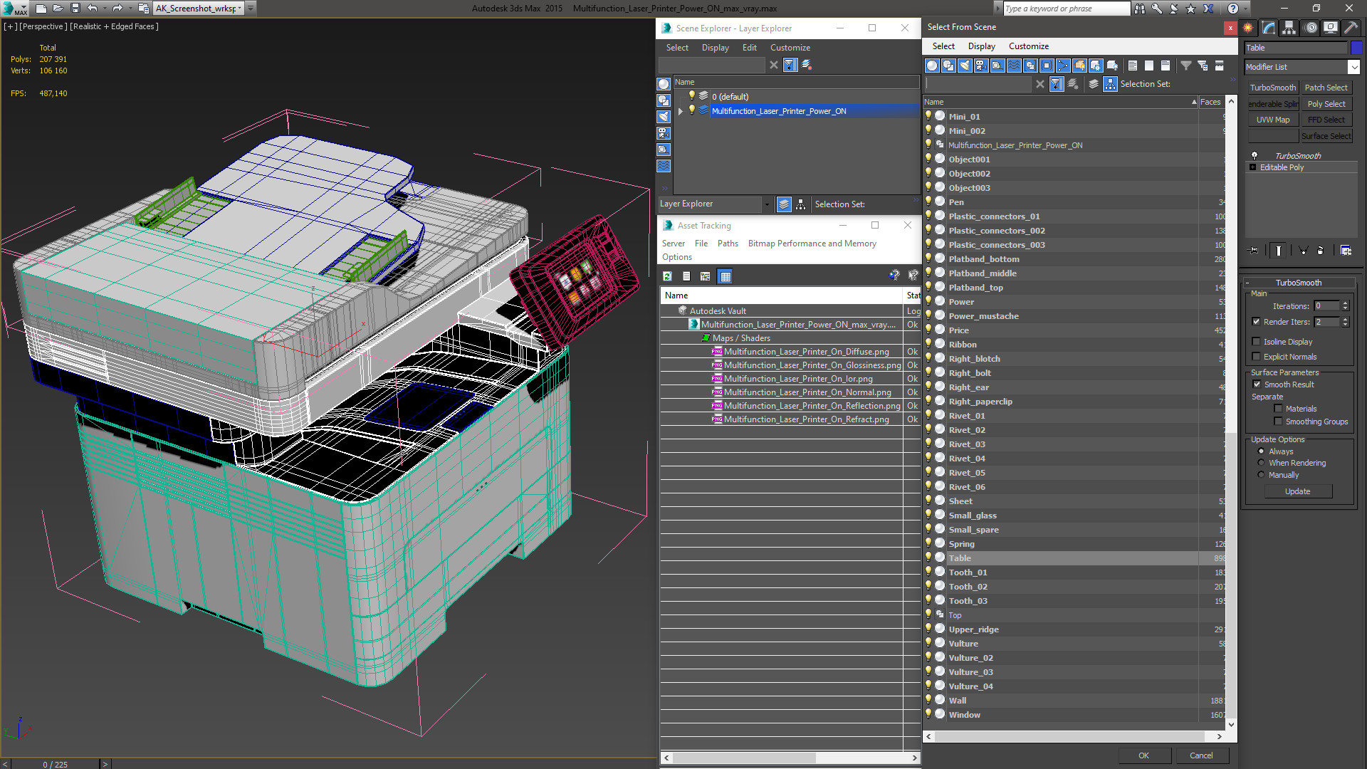Image resolution: width=1367 pixels, height=769 pixels.
Task: Click Invert Selection icon in Select From Scene
Action: point(1166,66)
